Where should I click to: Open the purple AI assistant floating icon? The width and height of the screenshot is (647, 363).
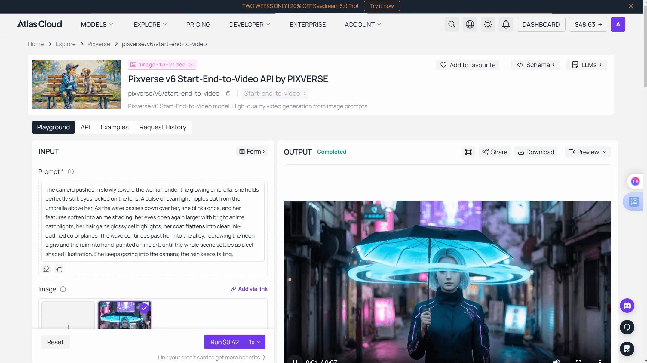pos(635,181)
